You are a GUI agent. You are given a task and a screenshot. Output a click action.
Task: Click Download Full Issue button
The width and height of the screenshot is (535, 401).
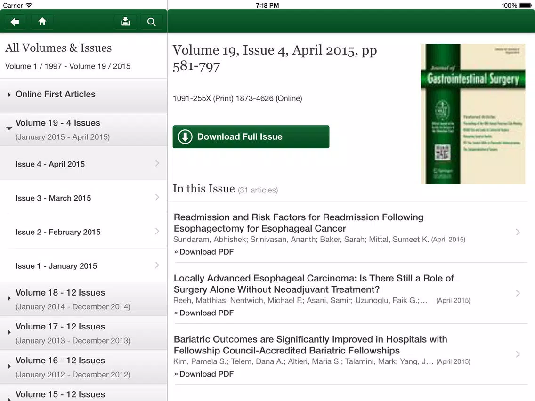coord(251,137)
